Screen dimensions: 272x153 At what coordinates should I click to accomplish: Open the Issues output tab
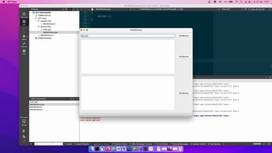pyautogui.click(x=68, y=144)
